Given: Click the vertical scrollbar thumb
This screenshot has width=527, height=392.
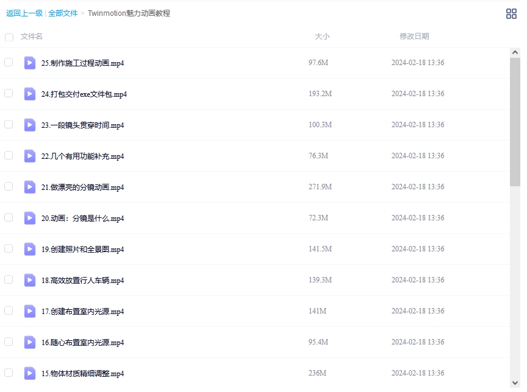Looking at the screenshot, I should coord(515,122).
